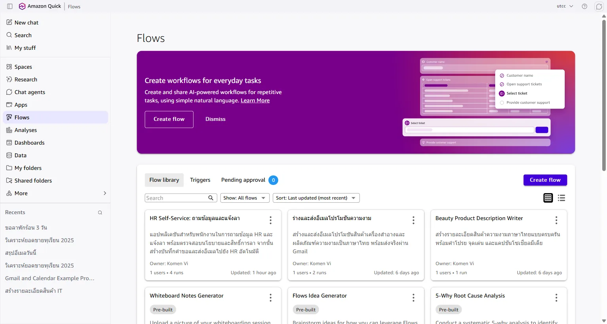Open the Show: All flows dropdown

(x=245, y=198)
